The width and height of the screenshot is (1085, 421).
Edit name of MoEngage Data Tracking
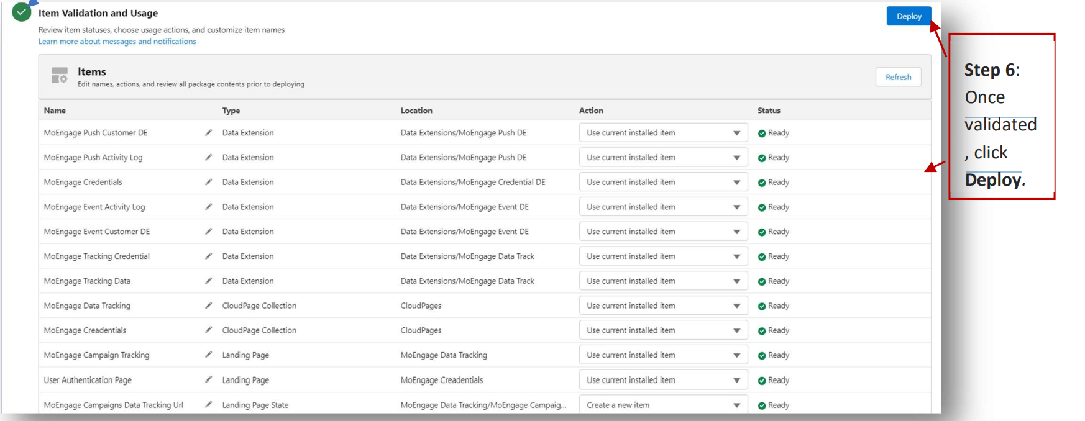pyautogui.click(x=209, y=306)
